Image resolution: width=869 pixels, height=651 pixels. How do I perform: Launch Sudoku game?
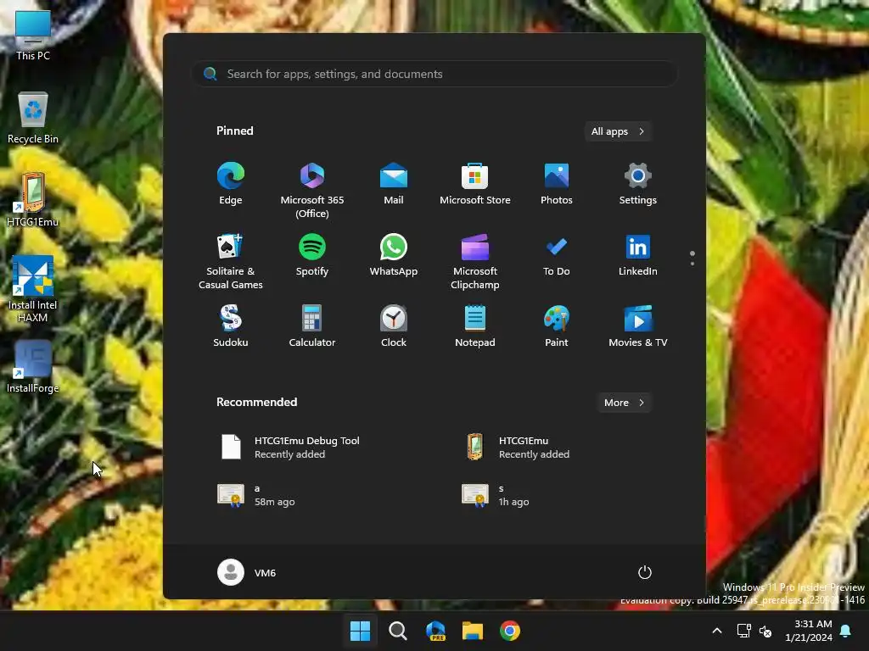pos(231,326)
